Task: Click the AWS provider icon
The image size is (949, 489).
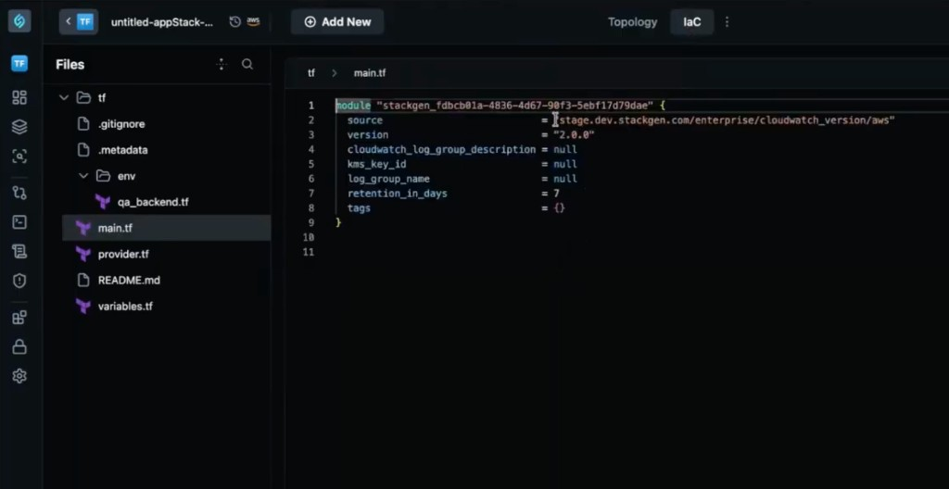Action: point(254,22)
